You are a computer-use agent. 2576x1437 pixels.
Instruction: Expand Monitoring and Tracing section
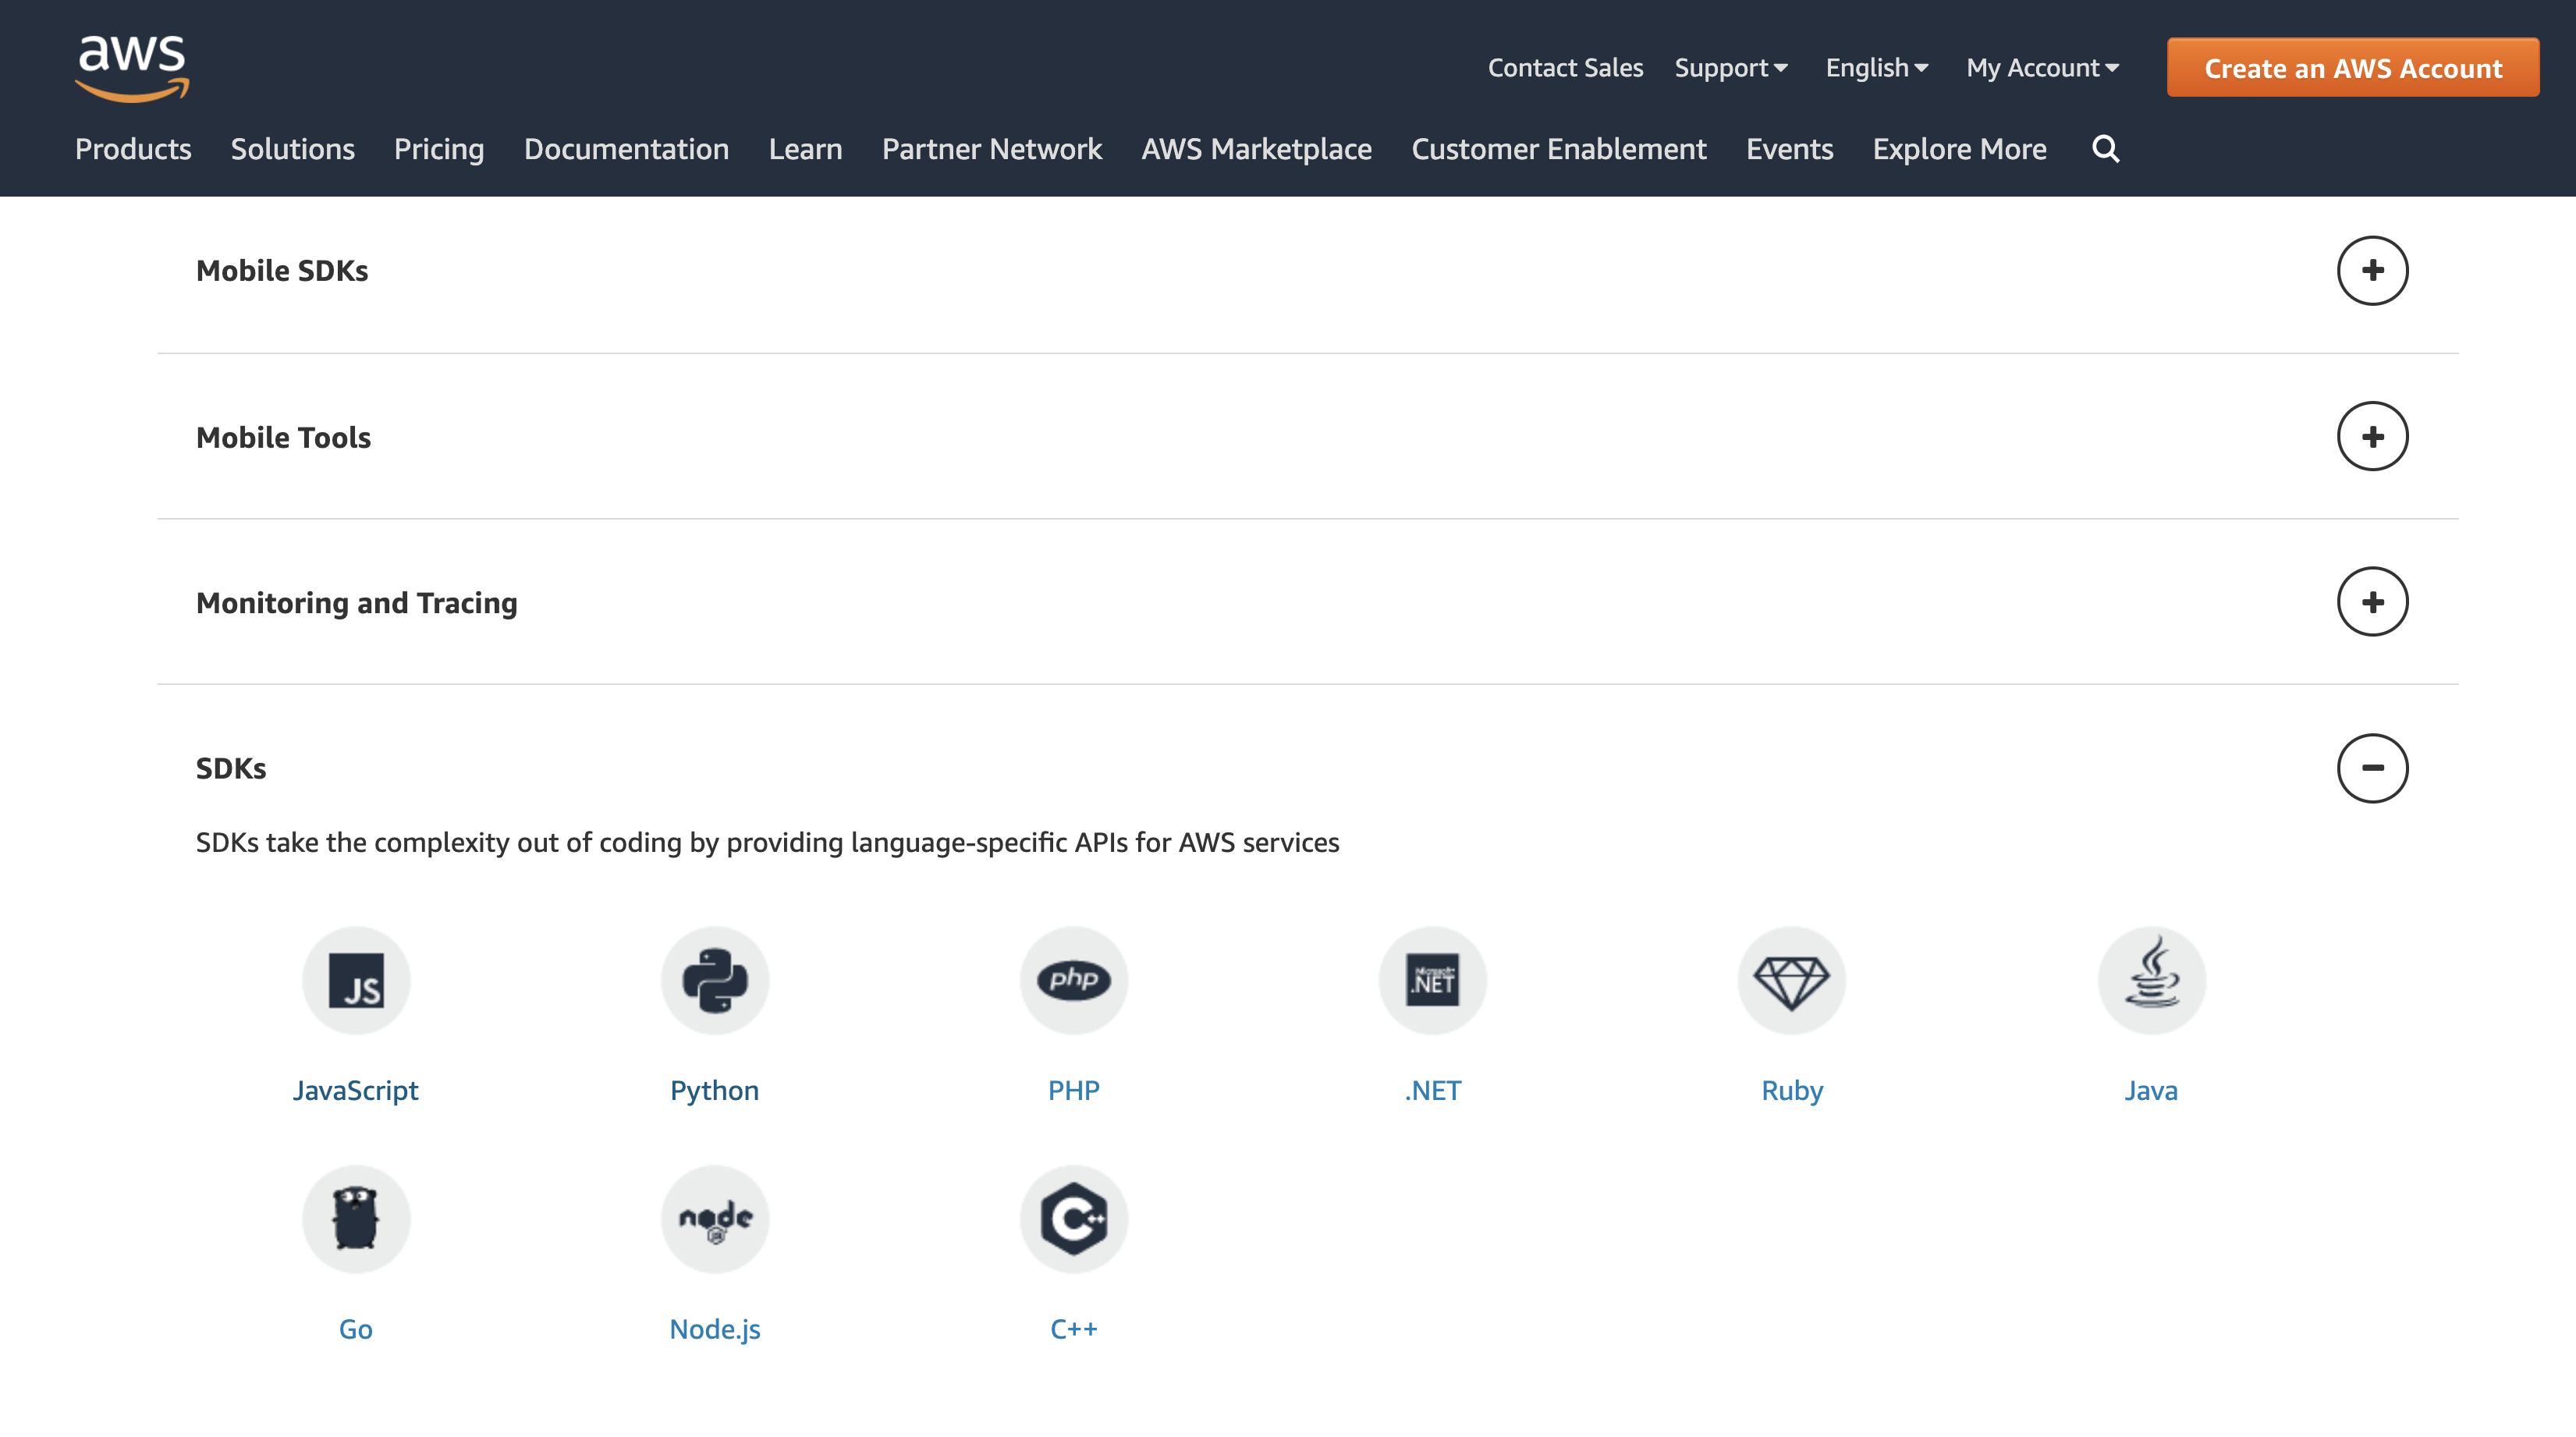click(x=2372, y=602)
